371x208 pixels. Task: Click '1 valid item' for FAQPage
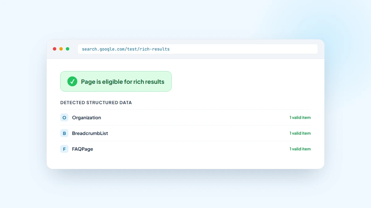click(300, 149)
